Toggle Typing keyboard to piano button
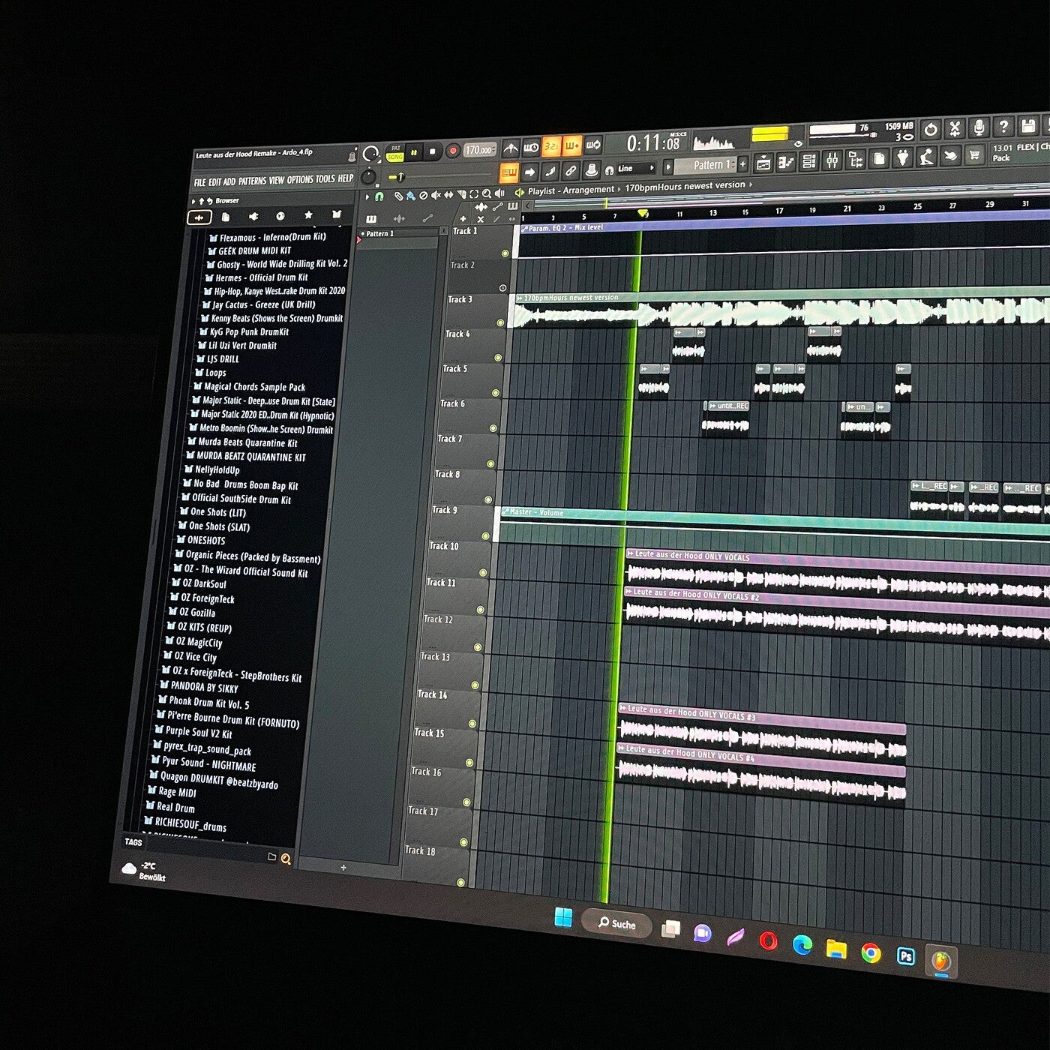The height and width of the screenshot is (1050, 1050). 508,173
